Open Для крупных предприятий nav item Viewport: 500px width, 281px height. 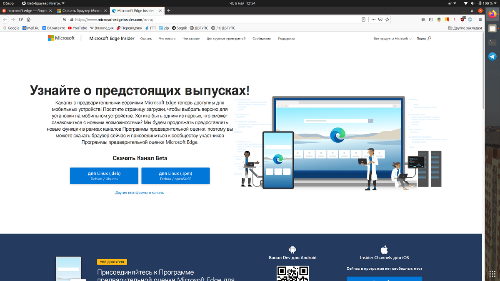pyautogui.click(x=226, y=38)
